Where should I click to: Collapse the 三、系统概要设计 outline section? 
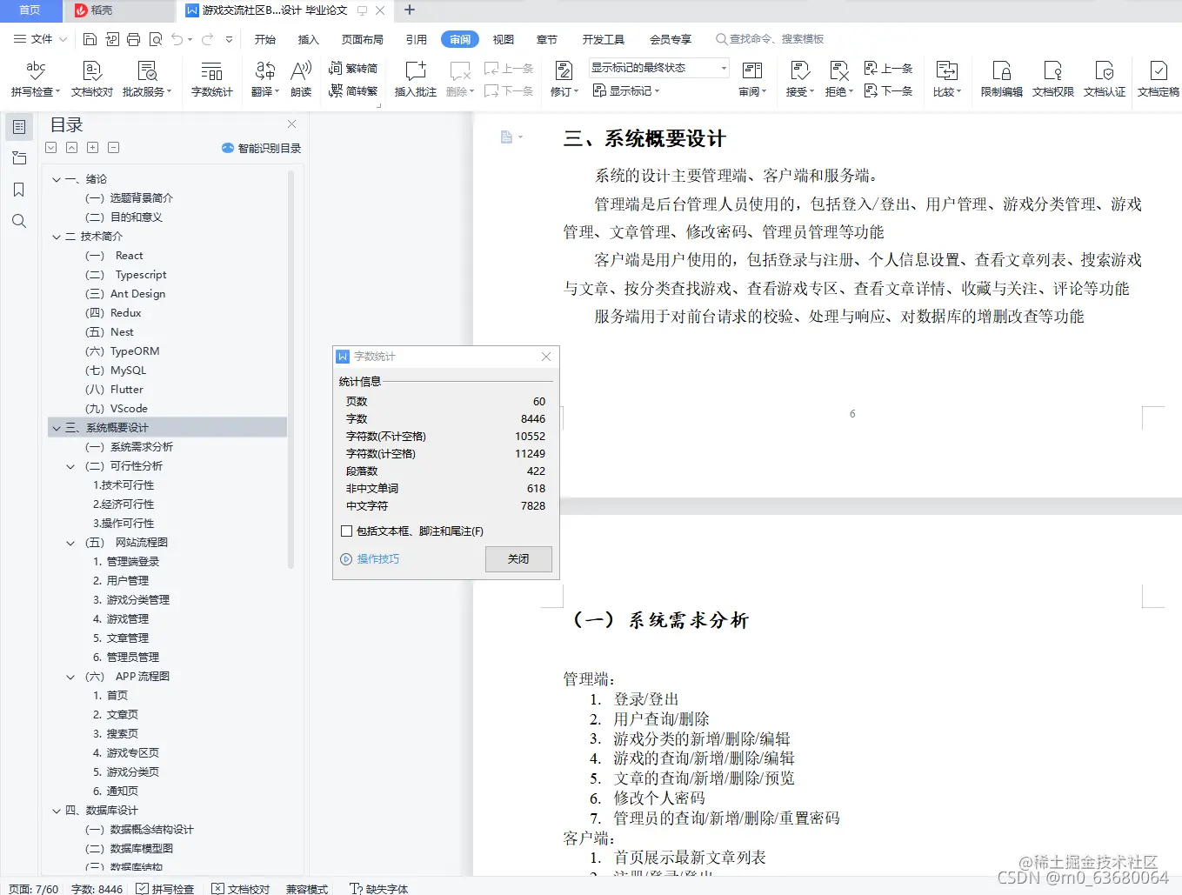(x=57, y=427)
